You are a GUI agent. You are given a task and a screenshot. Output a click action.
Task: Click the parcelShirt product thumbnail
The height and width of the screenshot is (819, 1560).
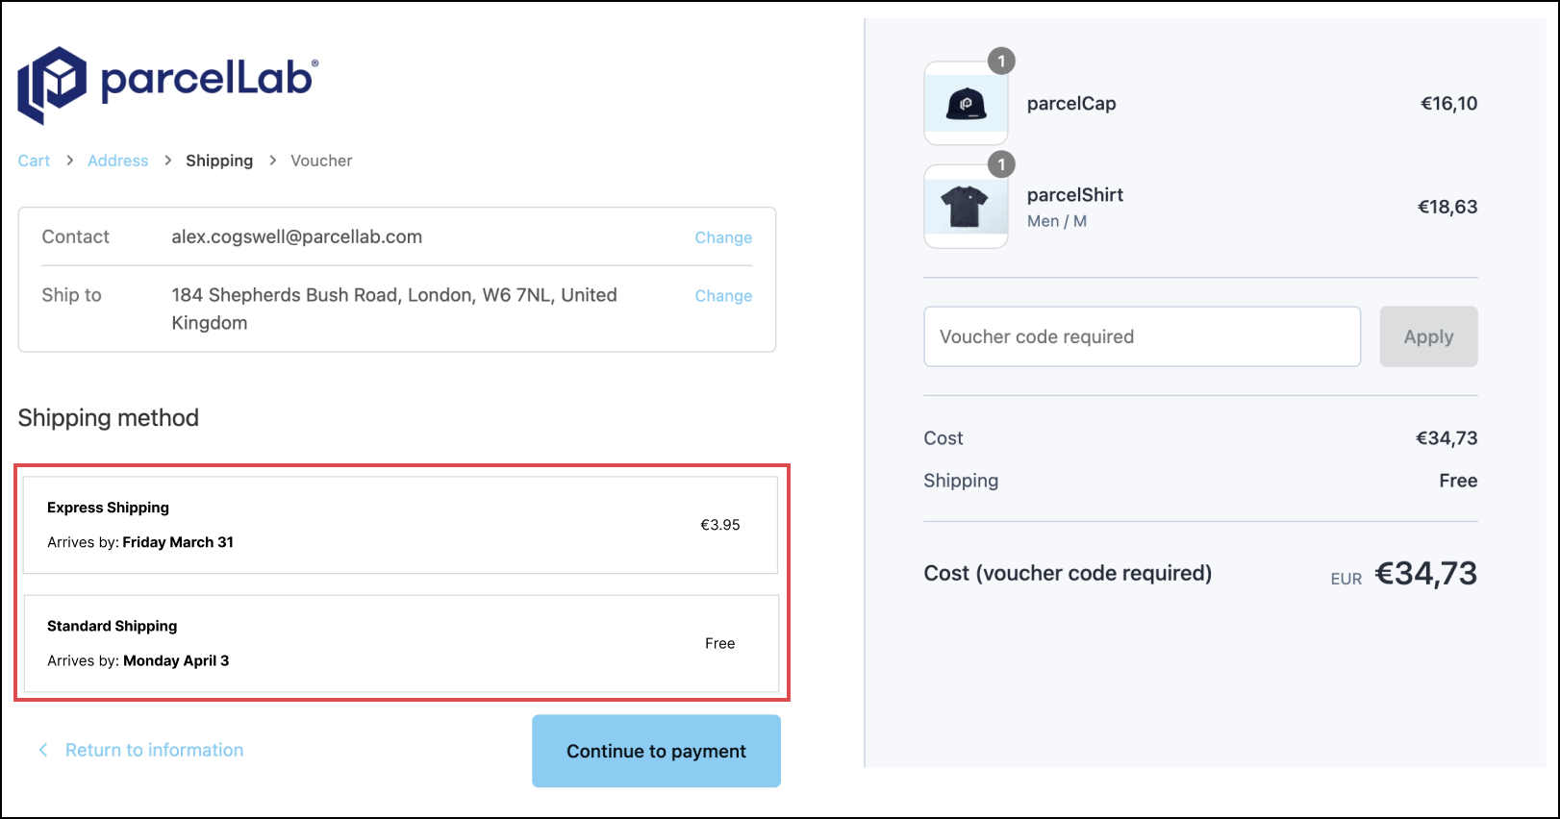(x=966, y=207)
